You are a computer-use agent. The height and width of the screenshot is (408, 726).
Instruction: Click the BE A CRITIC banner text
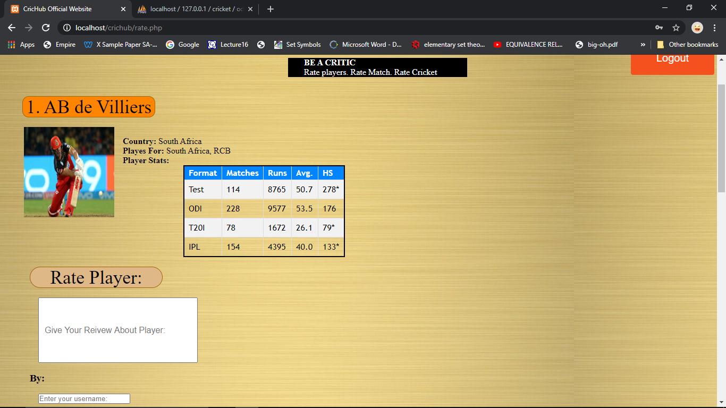click(330, 63)
